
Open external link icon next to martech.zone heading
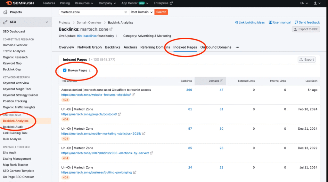(111, 29)
